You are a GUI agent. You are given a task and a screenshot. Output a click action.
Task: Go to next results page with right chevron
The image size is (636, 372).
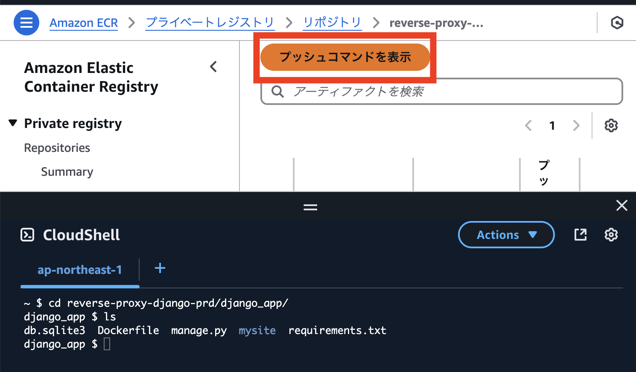pyautogui.click(x=576, y=125)
